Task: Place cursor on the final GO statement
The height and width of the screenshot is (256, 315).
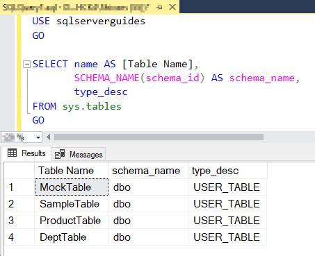Action: tap(38, 120)
